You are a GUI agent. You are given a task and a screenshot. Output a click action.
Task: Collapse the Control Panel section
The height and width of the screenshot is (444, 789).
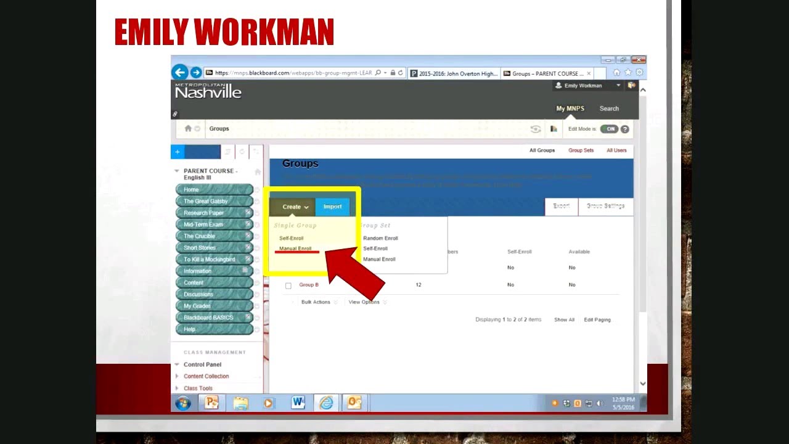[177, 364]
